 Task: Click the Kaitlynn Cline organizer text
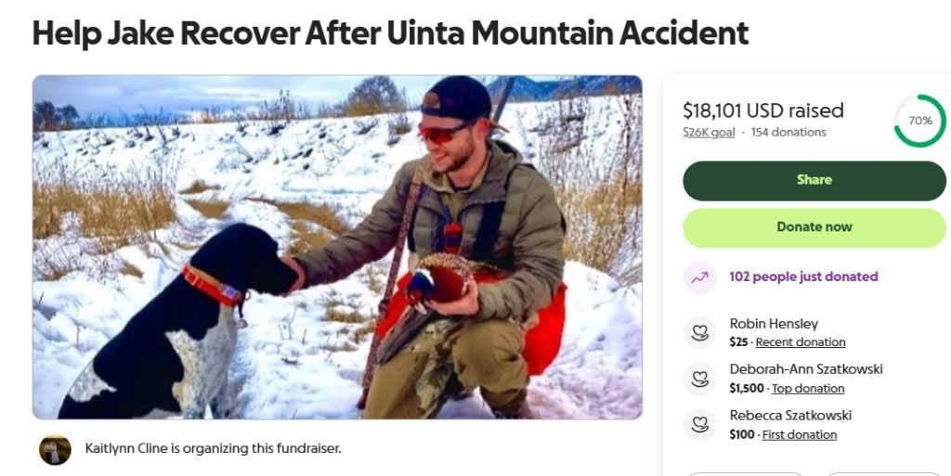point(213,449)
